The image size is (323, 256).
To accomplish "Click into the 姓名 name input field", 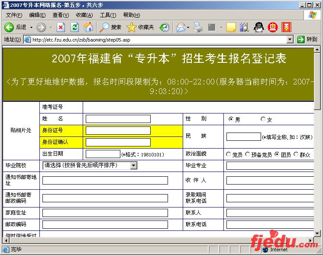I will click(x=118, y=119).
